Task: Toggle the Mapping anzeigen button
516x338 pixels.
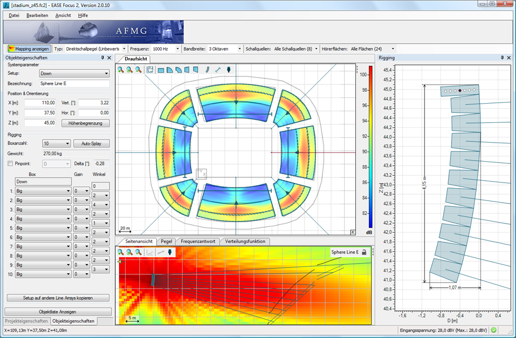Action: click(x=29, y=49)
